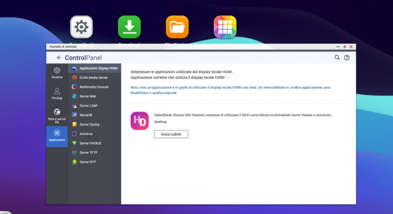393x214 pixels.
Task: Click the search magnifier icon in Control Panel
Action: pyautogui.click(x=337, y=58)
